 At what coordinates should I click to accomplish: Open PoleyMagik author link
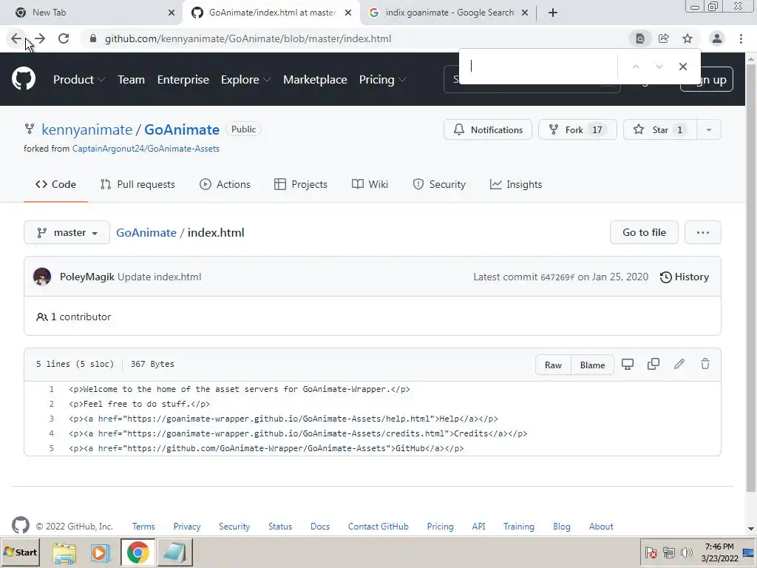pos(87,277)
